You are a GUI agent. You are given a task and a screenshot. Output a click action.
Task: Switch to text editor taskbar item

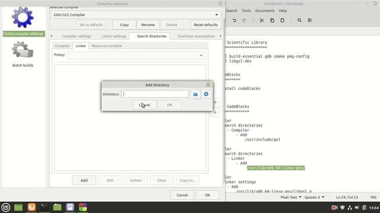click(x=70, y=207)
